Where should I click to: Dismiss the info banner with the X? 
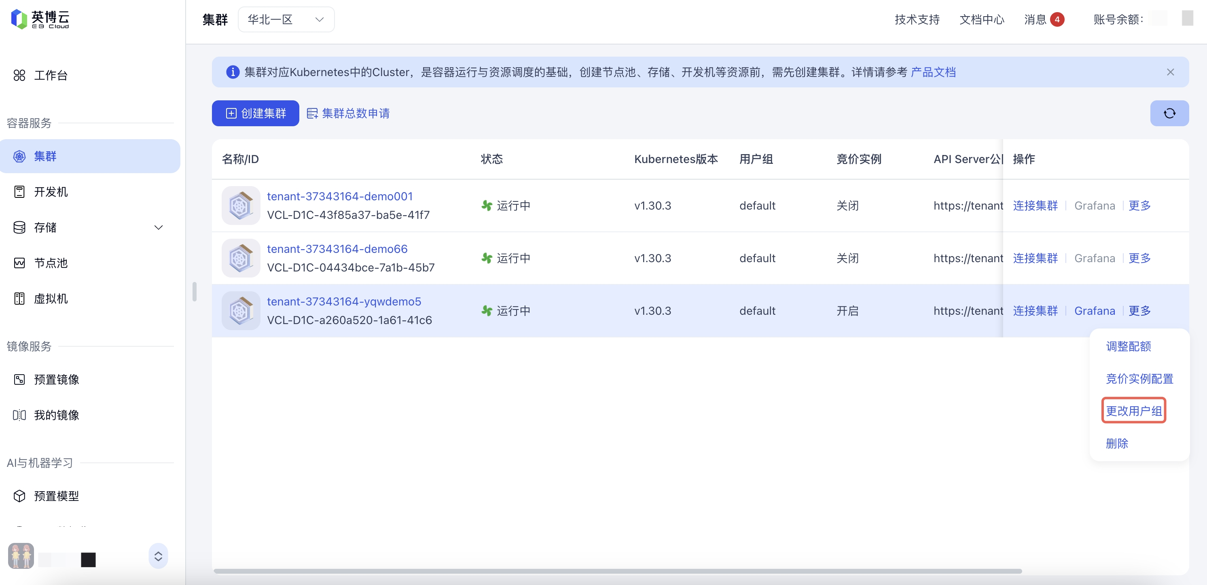click(1170, 72)
